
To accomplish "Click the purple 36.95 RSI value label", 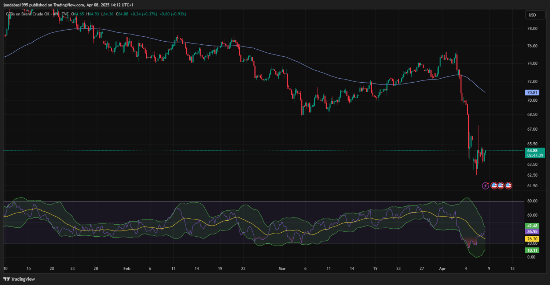I will click(532, 232).
